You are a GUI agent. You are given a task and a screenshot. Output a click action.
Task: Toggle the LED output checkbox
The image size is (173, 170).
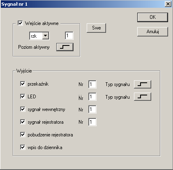(23, 96)
